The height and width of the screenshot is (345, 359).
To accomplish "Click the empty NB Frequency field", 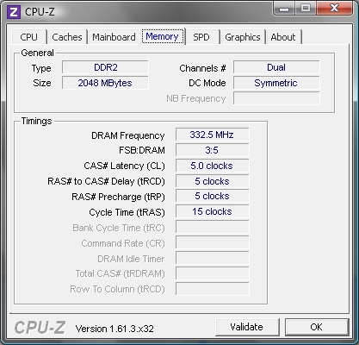I will pyautogui.click(x=276, y=98).
